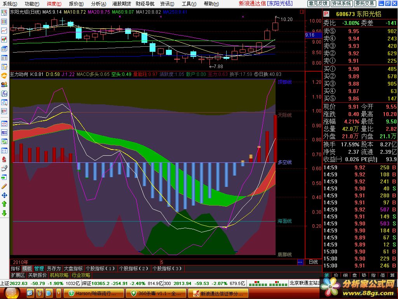The image size is (398, 299).
Task: Open the intraday trend line chart icon
Action: click(4, 30)
